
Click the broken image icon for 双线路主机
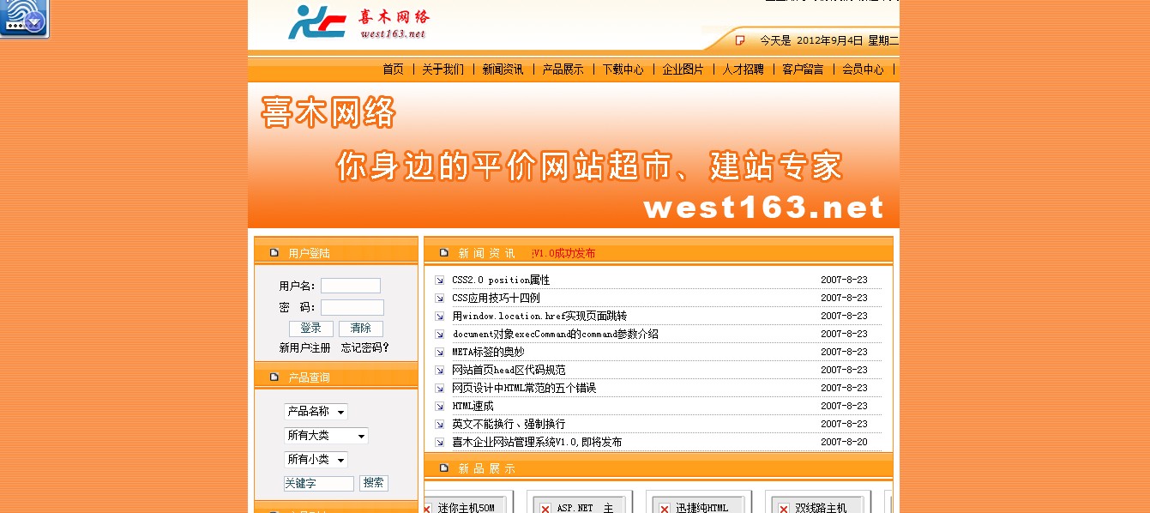coord(783,508)
